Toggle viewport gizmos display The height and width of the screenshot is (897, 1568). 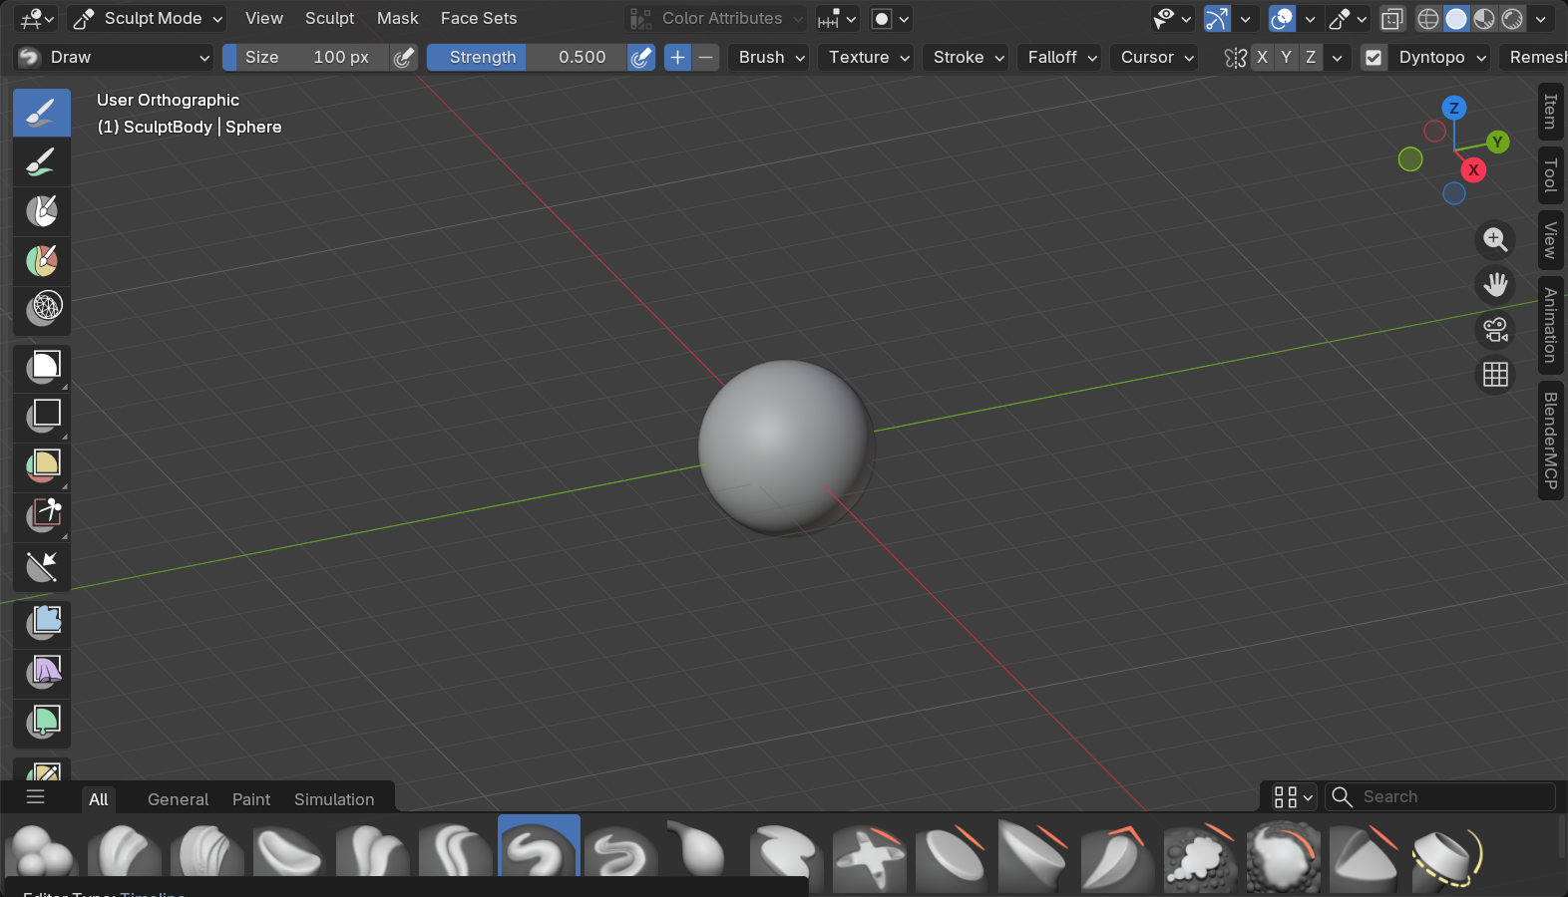1217,19
